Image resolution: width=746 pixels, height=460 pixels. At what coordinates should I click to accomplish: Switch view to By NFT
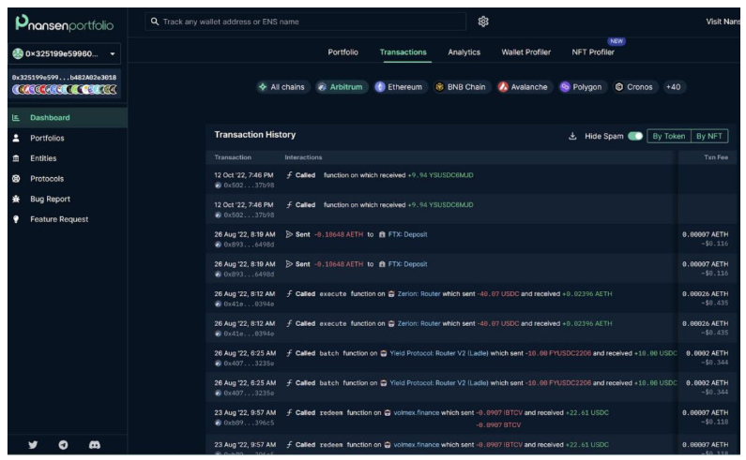coord(708,137)
